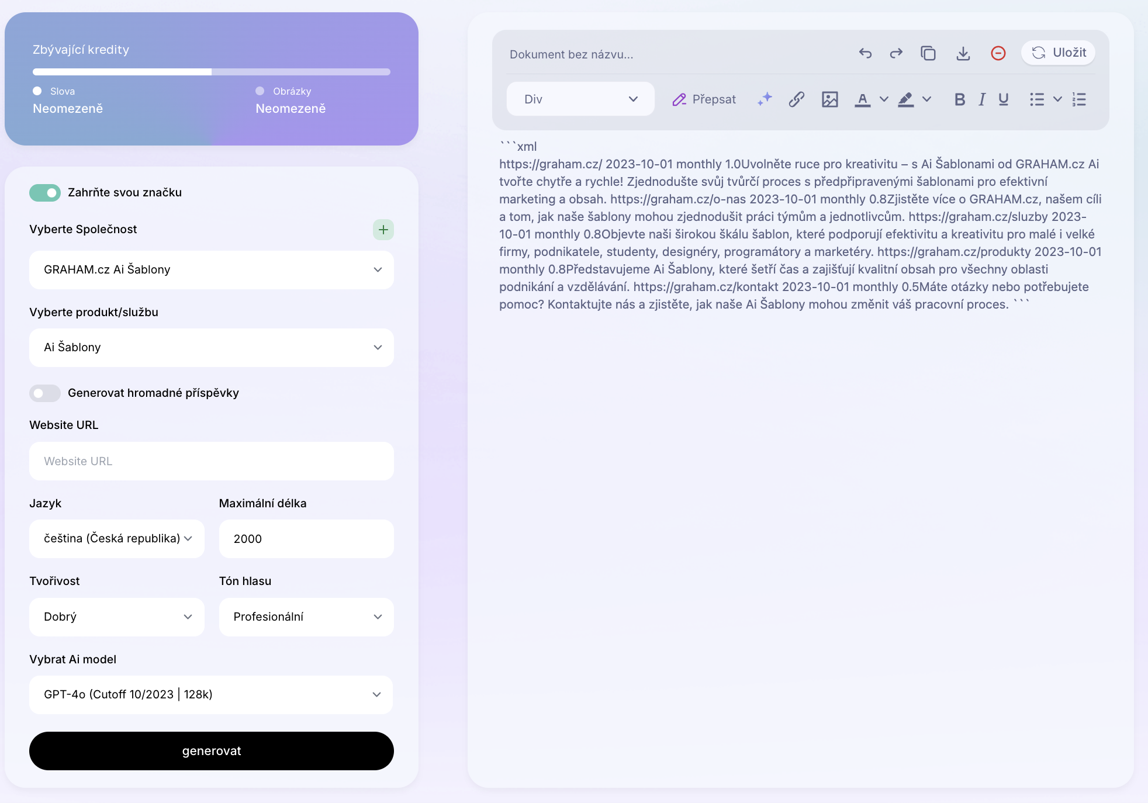The height and width of the screenshot is (803, 1148).
Task: Click the 'Vyberte Společnost' label
Action: (83, 229)
